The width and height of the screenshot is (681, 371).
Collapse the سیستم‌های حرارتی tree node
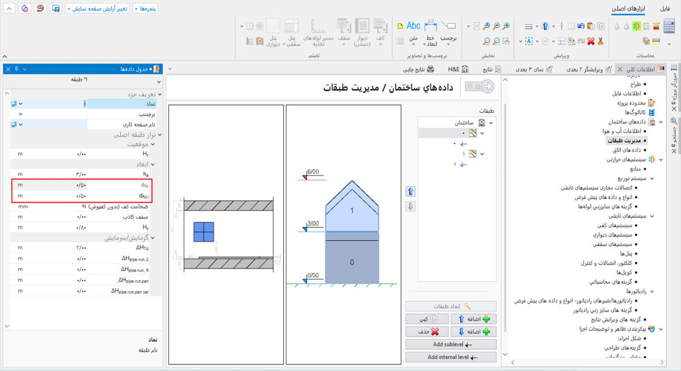point(661,160)
